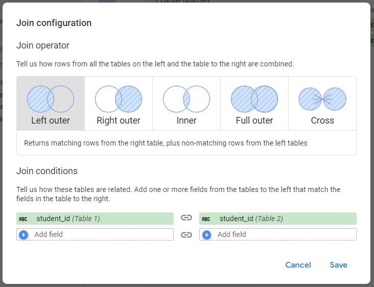
Task: Click the link icon between Add field boxes
Action: (x=186, y=235)
